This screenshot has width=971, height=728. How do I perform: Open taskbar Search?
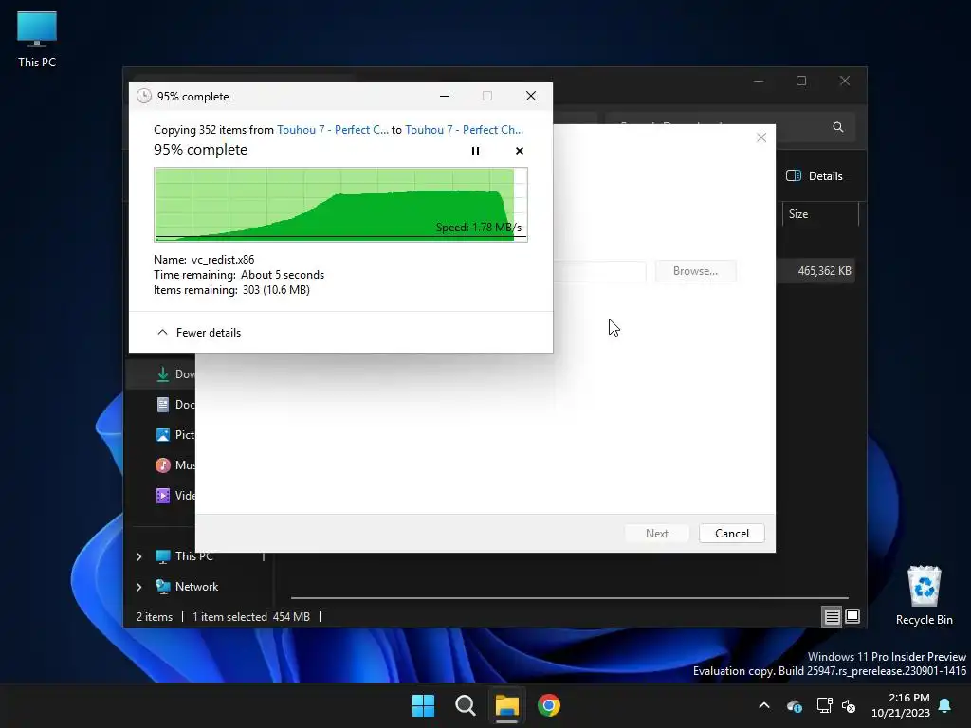point(465,705)
